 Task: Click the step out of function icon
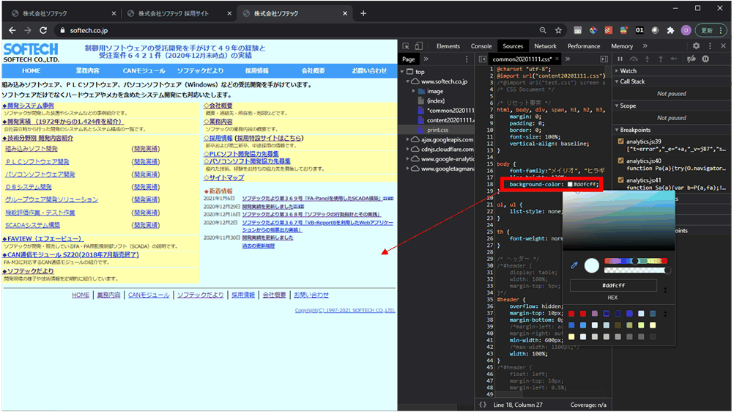click(661, 59)
